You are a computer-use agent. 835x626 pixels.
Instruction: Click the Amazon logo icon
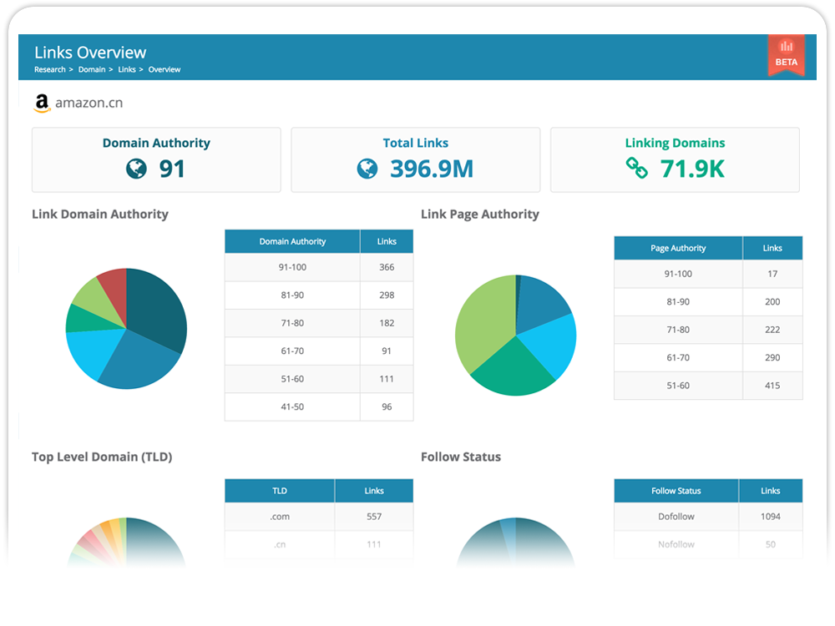tap(42, 103)
